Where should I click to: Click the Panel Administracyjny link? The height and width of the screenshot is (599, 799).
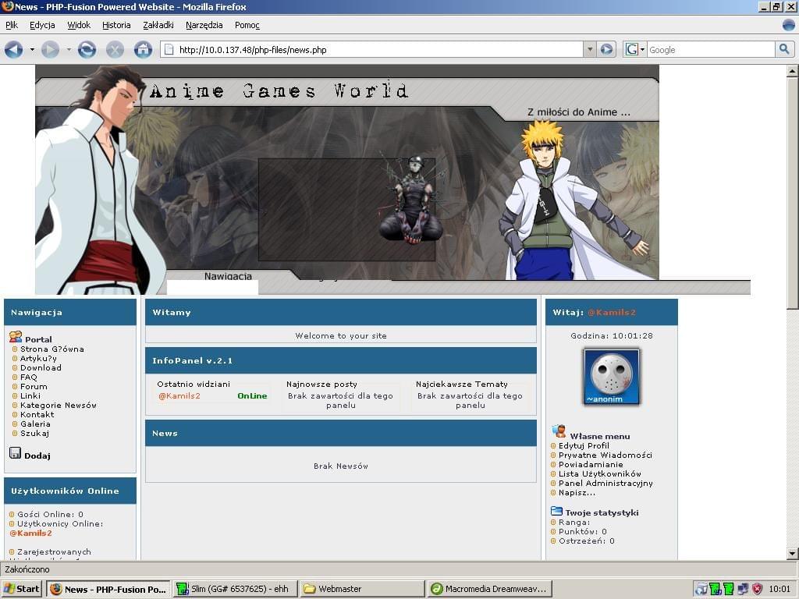coord(605,483)
